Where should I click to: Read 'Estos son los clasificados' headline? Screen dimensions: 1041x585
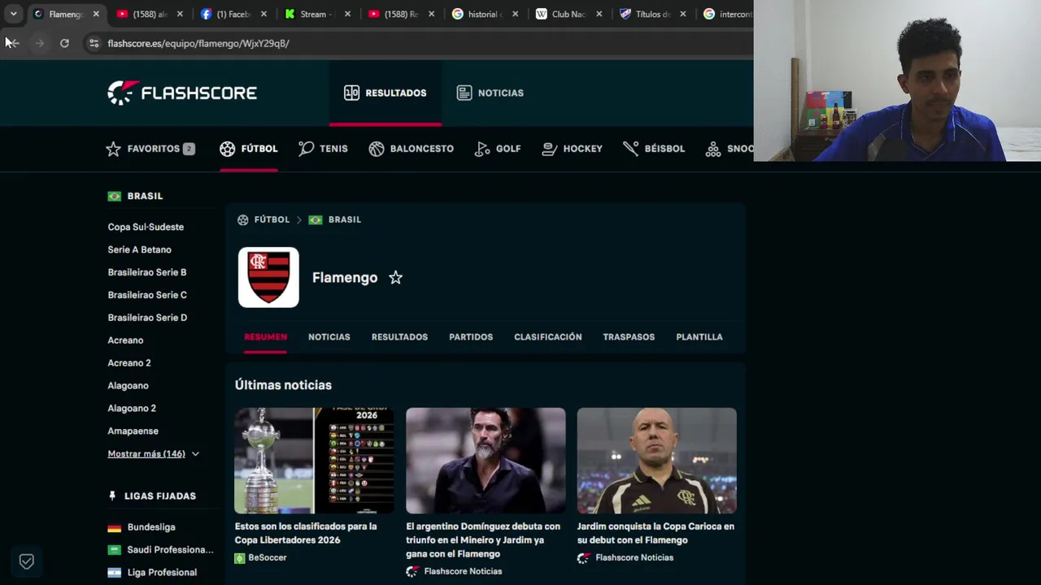pos(306,533)
